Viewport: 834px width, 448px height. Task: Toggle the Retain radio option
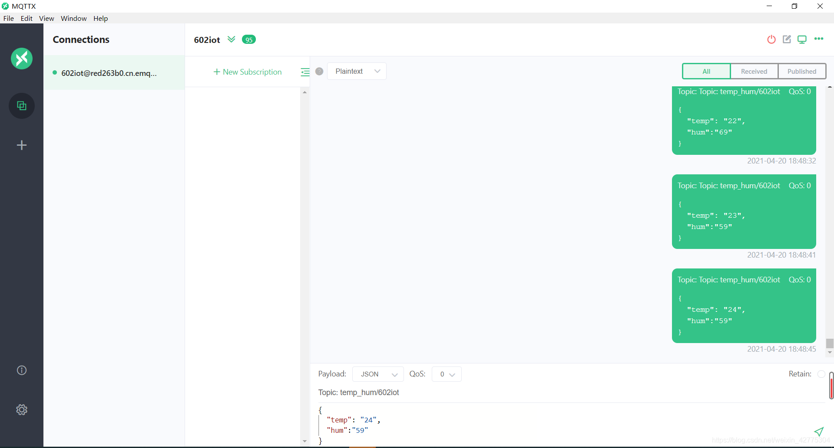pos(821,374)
